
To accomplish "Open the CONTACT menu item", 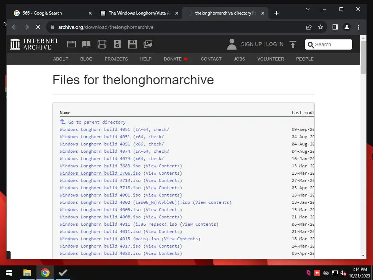I will (211, 59).
